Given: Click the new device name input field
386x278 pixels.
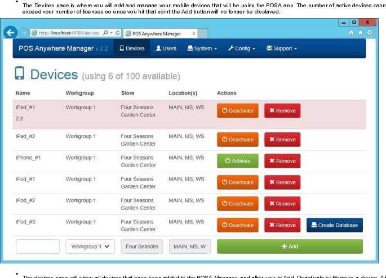Looking at the screenshot, I should [38, 246].
